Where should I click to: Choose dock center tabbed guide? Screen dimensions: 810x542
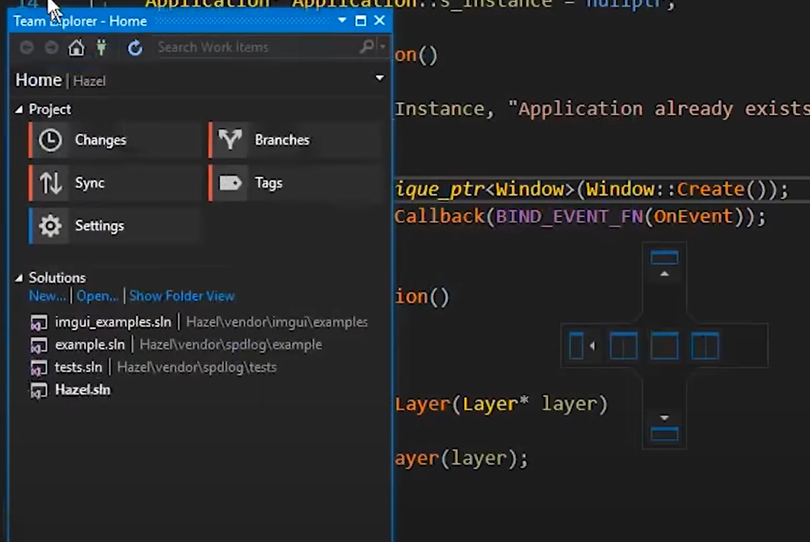tap(665, 346)
